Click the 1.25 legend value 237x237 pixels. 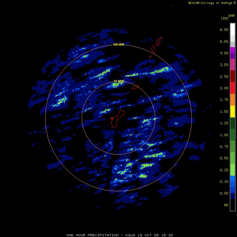224,123
